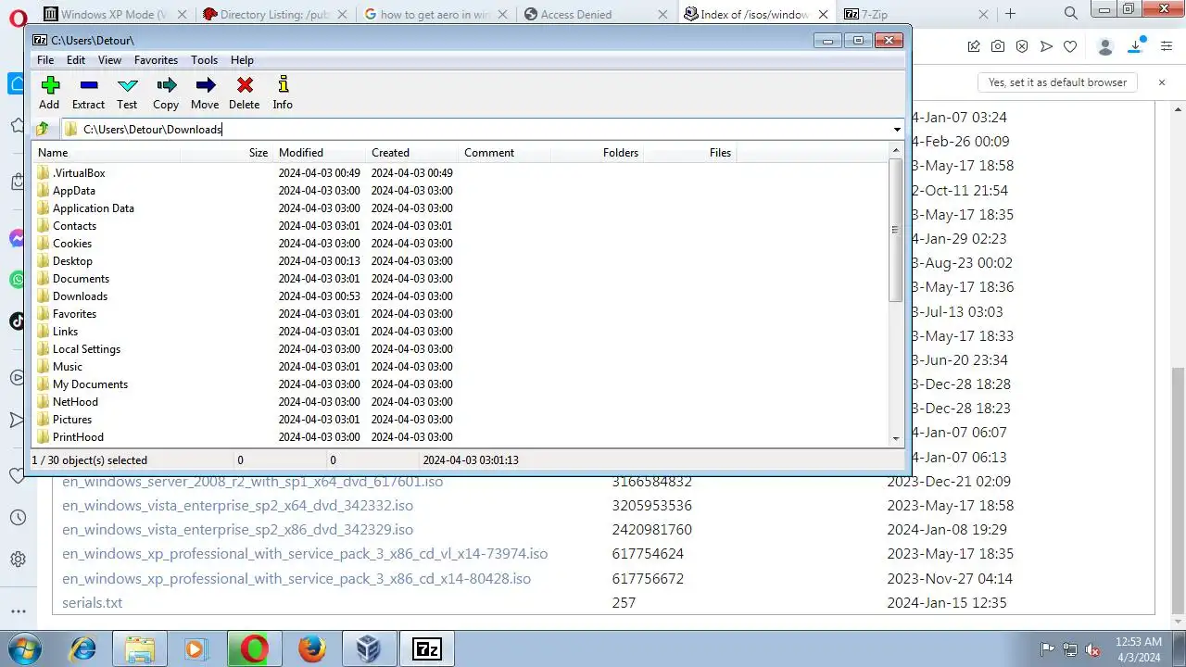Viewport: 1186px width, 667px height.
Task: Switch to the how to get aero tab
Action: pos(436,14)
